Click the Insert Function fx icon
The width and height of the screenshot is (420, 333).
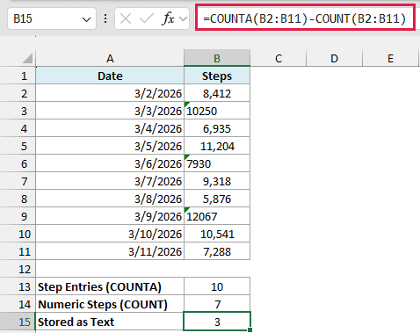point(168,19)
